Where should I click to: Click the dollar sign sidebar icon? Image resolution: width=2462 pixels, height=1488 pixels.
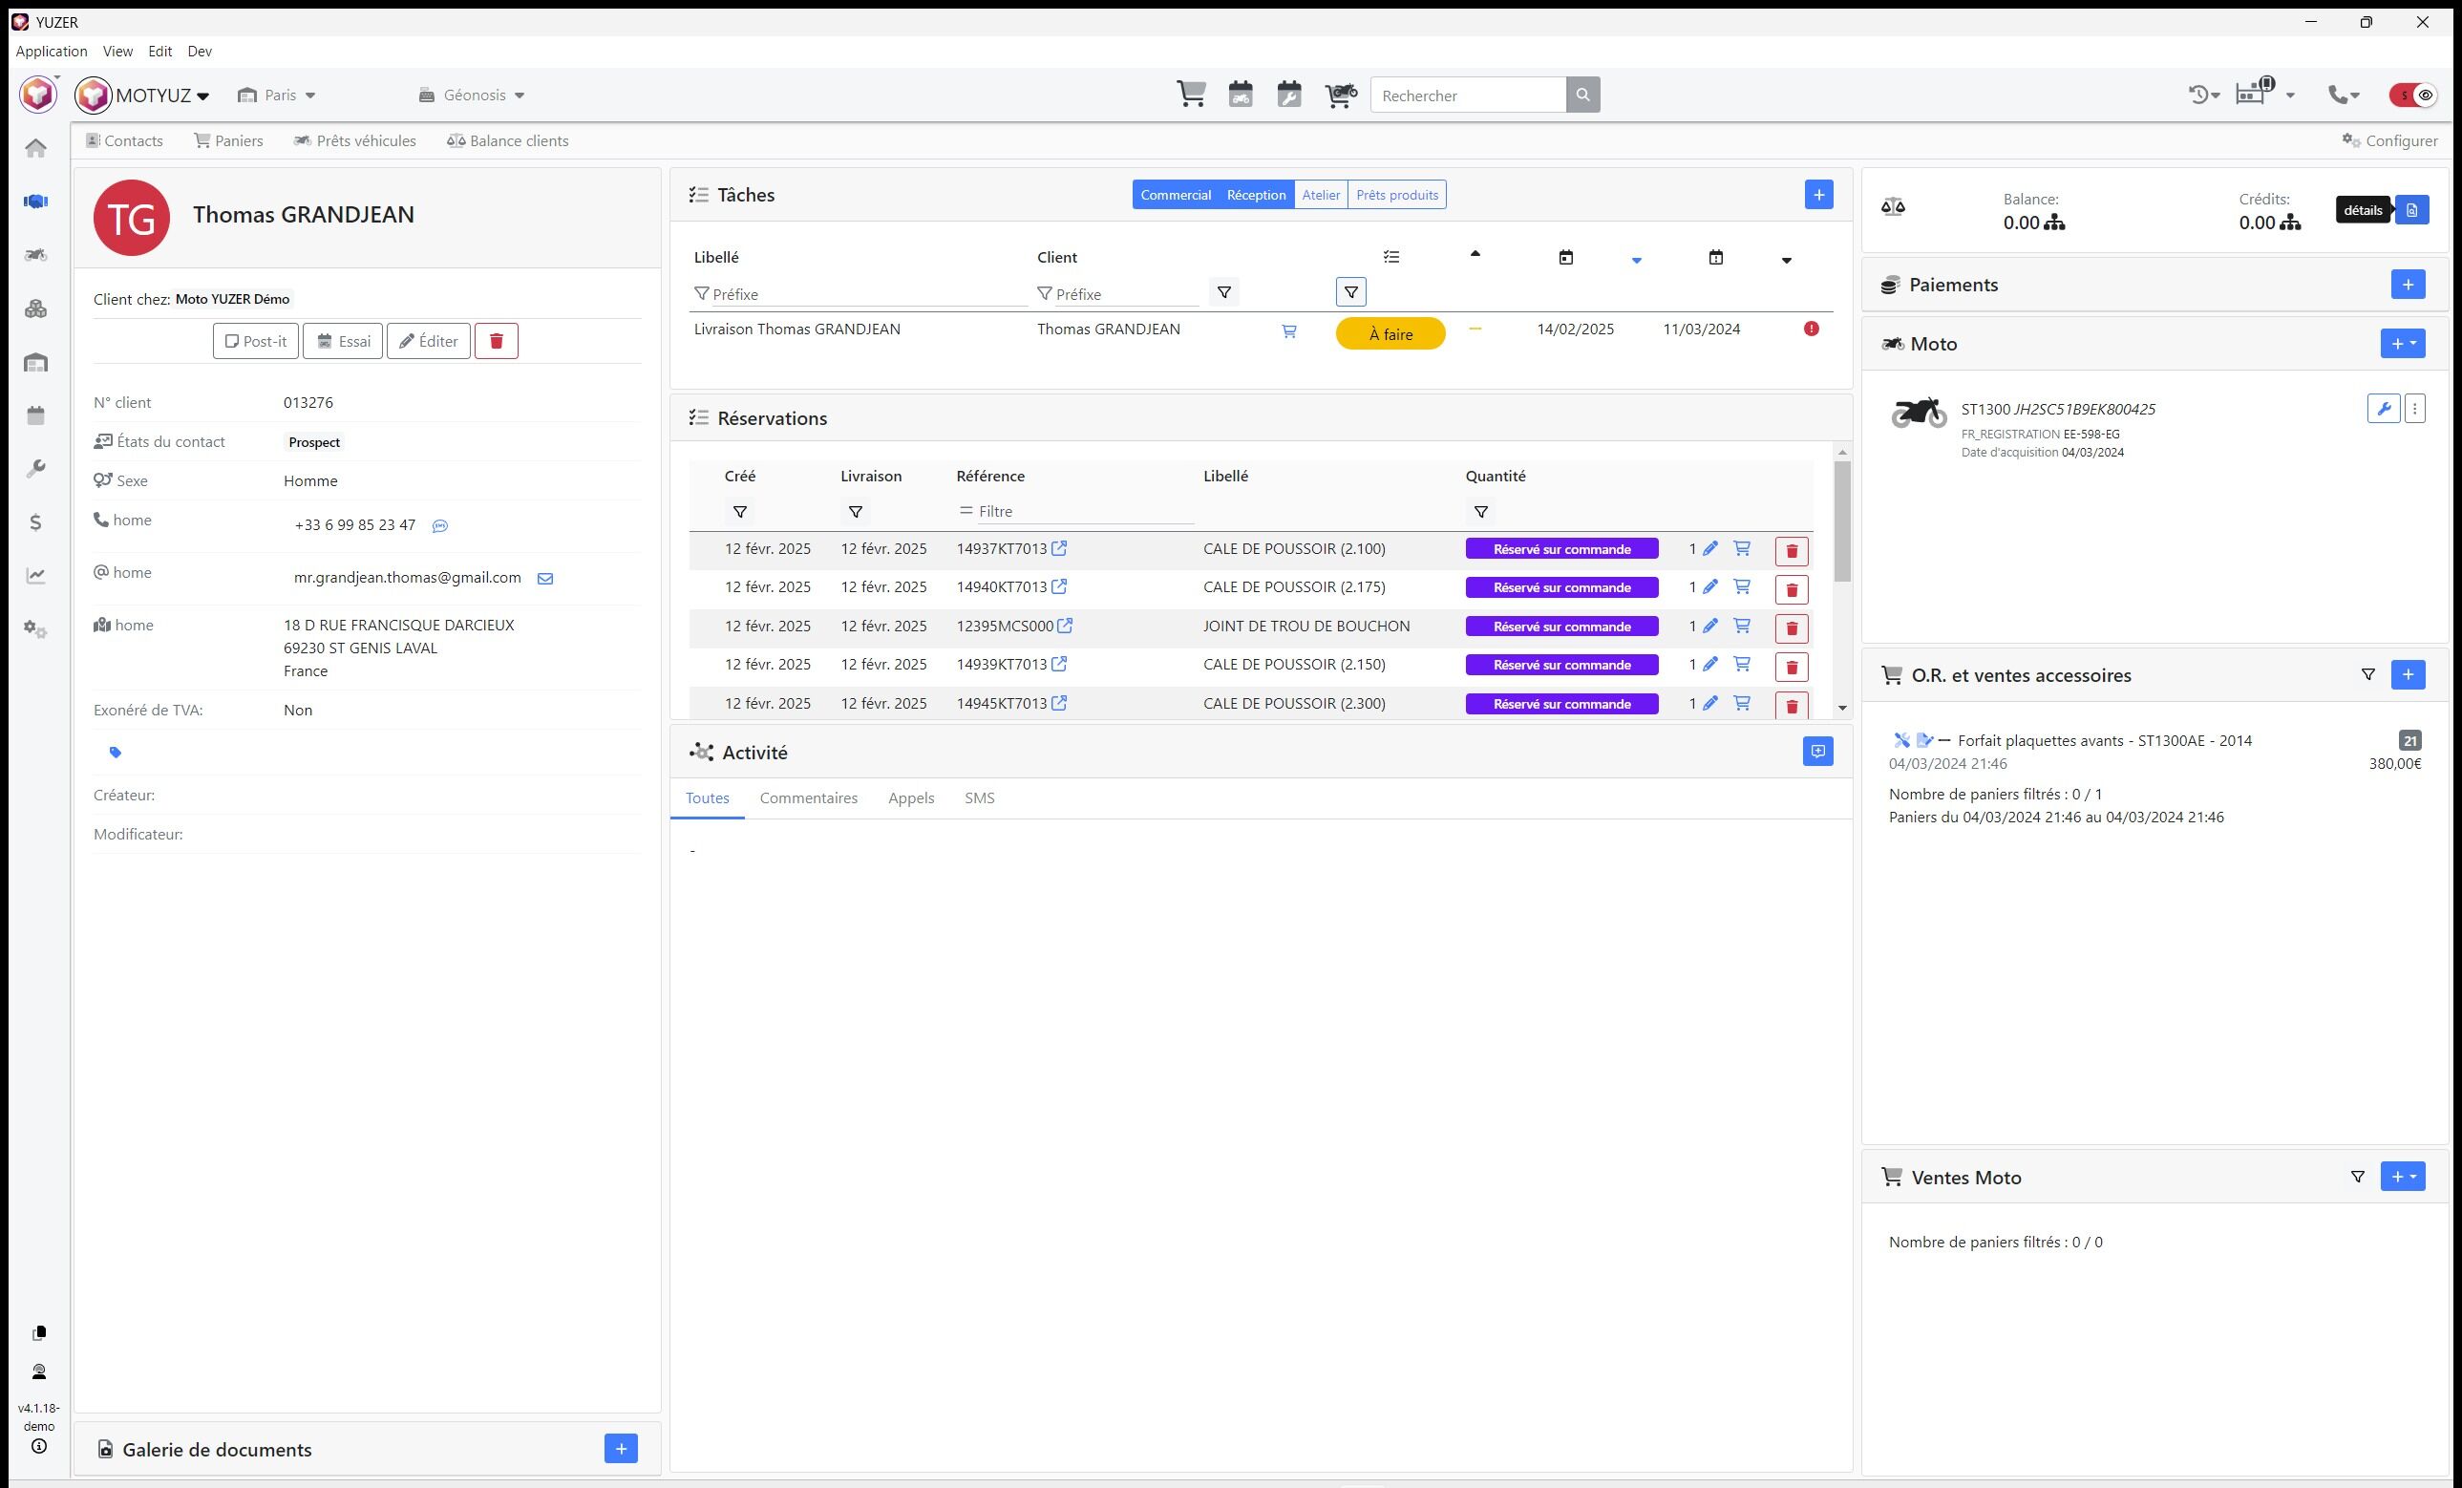click(x=36, y=522)
